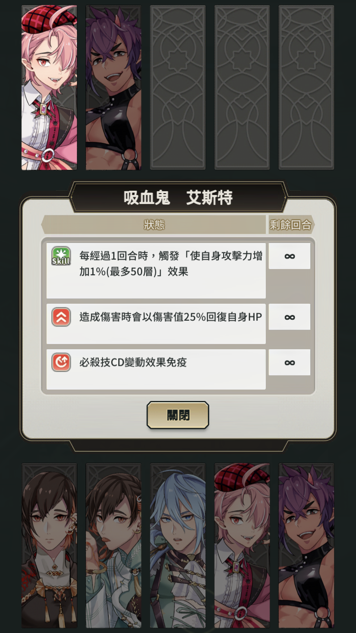The width and height of the screenshot is (356, 633).
Task: Click the 狀態 column header
Action: pyautogui.click(x=154, y=224)
